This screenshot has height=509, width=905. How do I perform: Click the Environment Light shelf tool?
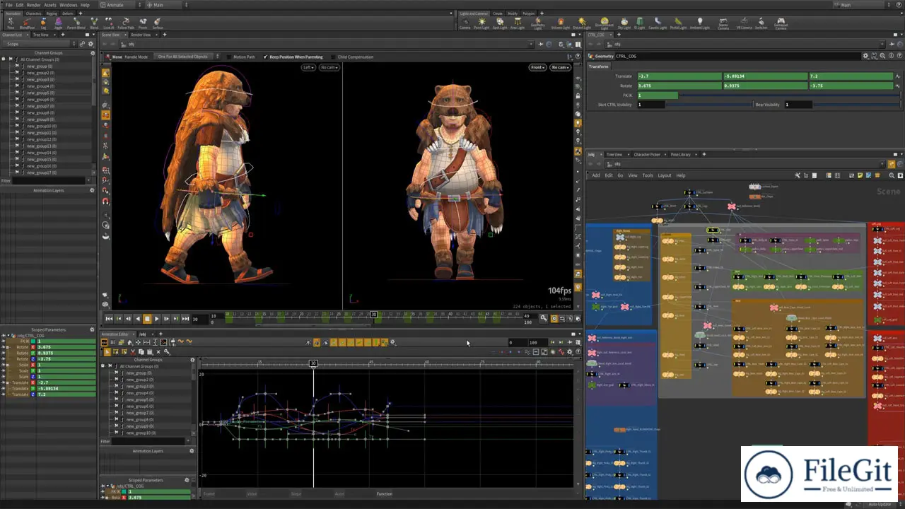[604, 23]
